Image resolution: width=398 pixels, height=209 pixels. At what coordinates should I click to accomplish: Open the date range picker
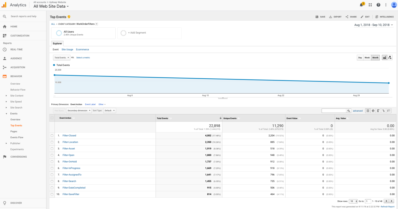pos(374,25)
